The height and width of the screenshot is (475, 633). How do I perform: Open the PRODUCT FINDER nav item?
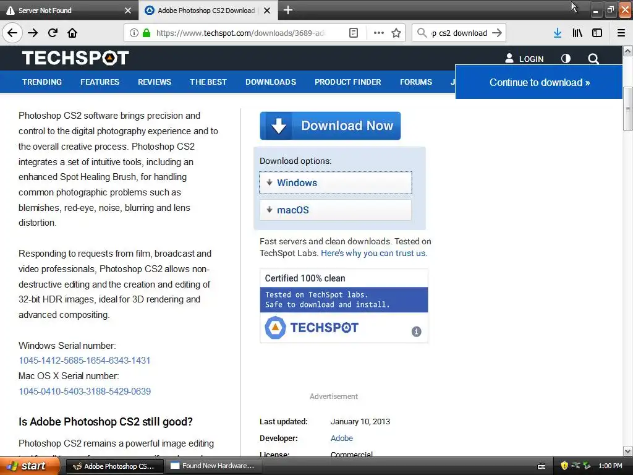pyautogui.click(x=348, y=82)
